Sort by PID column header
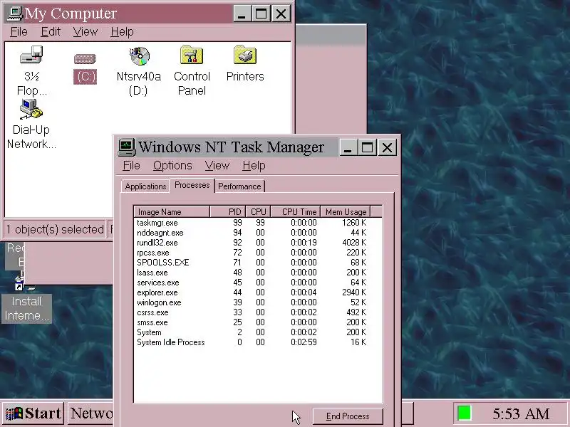570x427 pixels. tap(228, 211)
